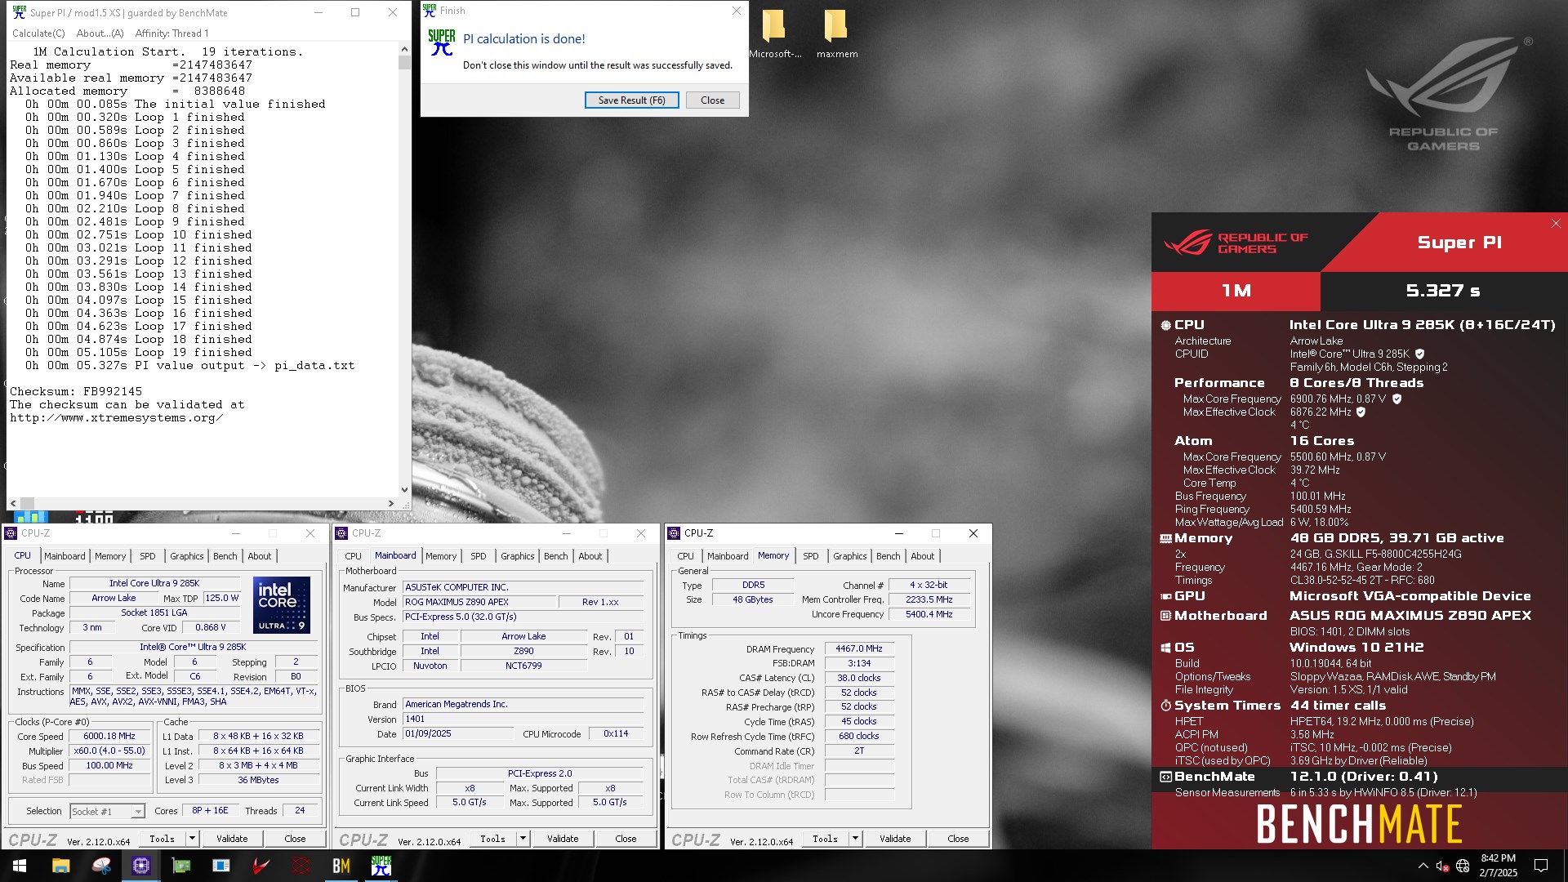The image size is (1568, 882).
Task: Select CPU tab in CPU-Z Memory window
Action: click(685, 556)
